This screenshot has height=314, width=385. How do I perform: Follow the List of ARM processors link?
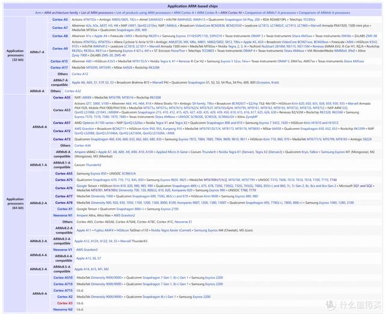[97, 13]
